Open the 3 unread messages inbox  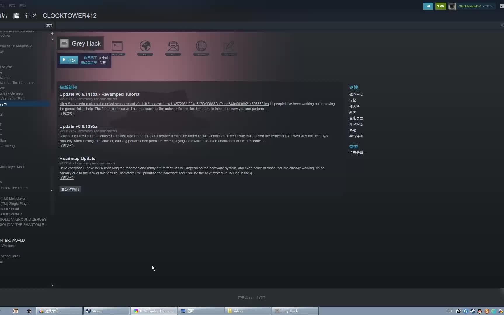440,6
